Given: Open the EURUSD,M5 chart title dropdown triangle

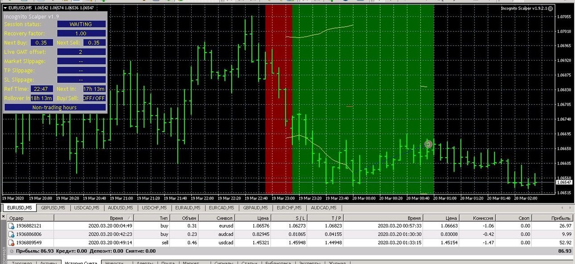Looking at the screenshot, I should pyautogui.click(x=5, y=8).
